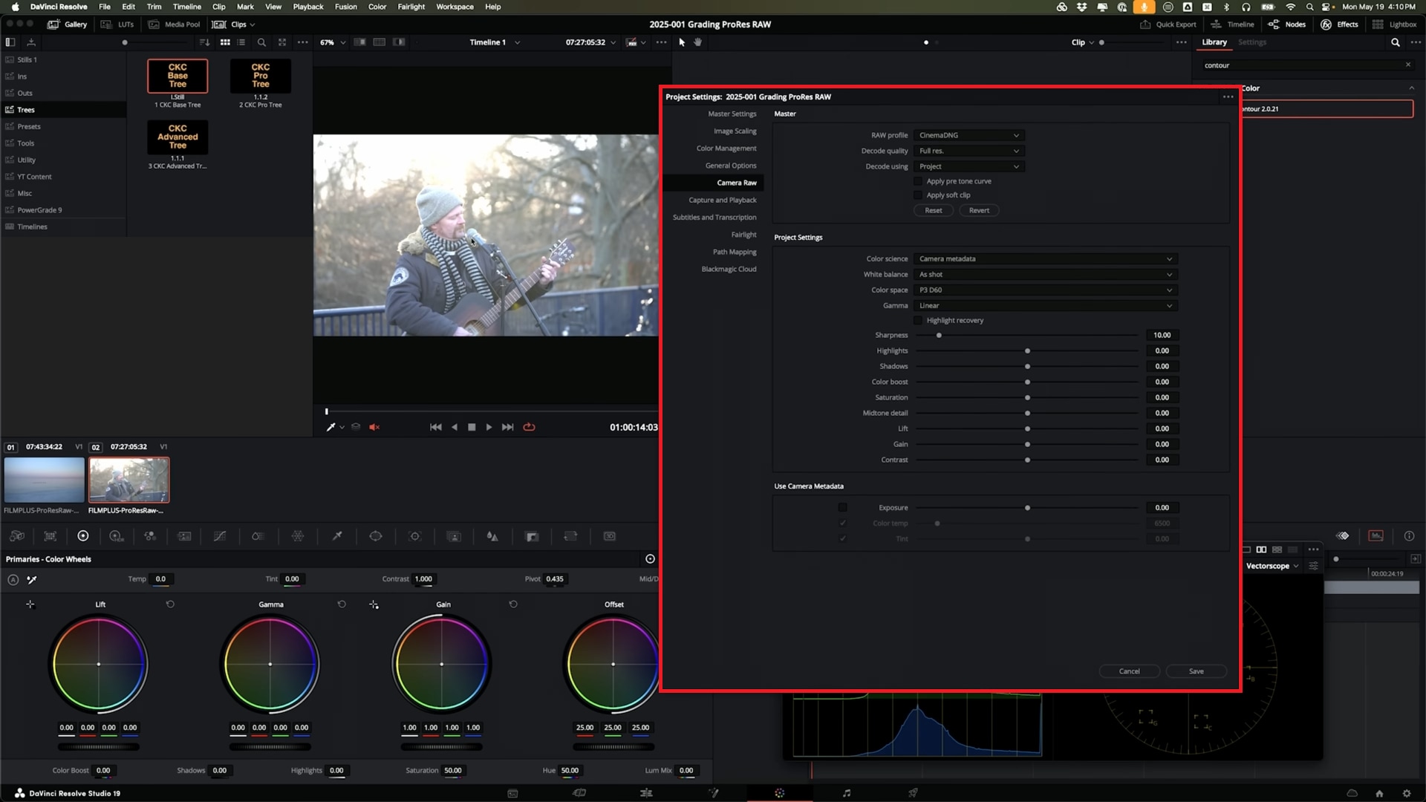Open the Timeline 1 selector dropdown
1426x802 pixels.
point(495,42)
